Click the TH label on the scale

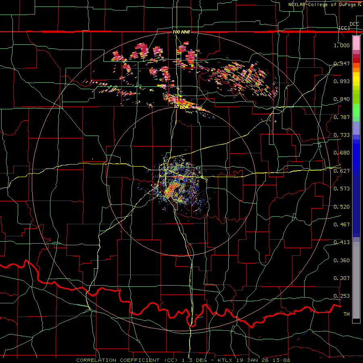(x=346, y=314)
